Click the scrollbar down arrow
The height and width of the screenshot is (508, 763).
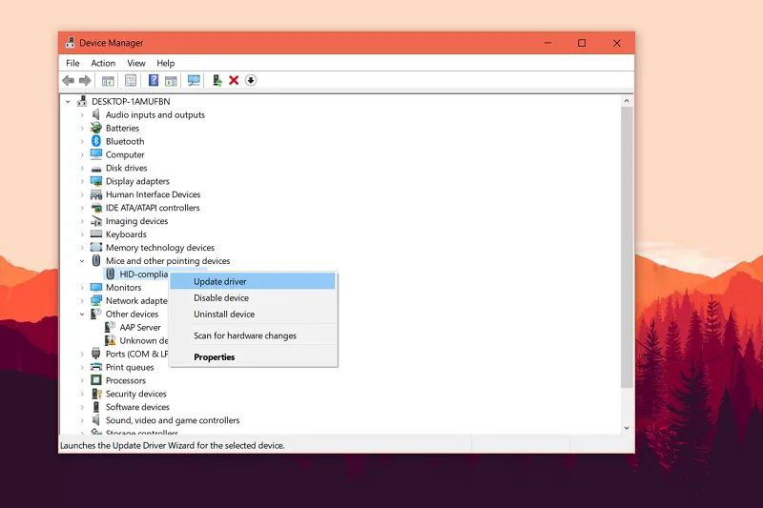coord(627,428)
